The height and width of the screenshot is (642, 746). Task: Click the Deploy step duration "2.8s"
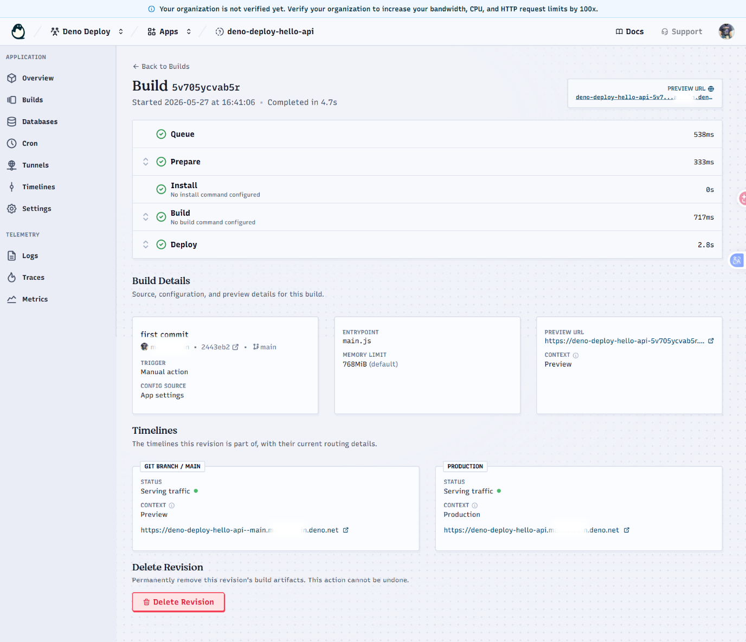pyautogui.click(x=706, y=245)
